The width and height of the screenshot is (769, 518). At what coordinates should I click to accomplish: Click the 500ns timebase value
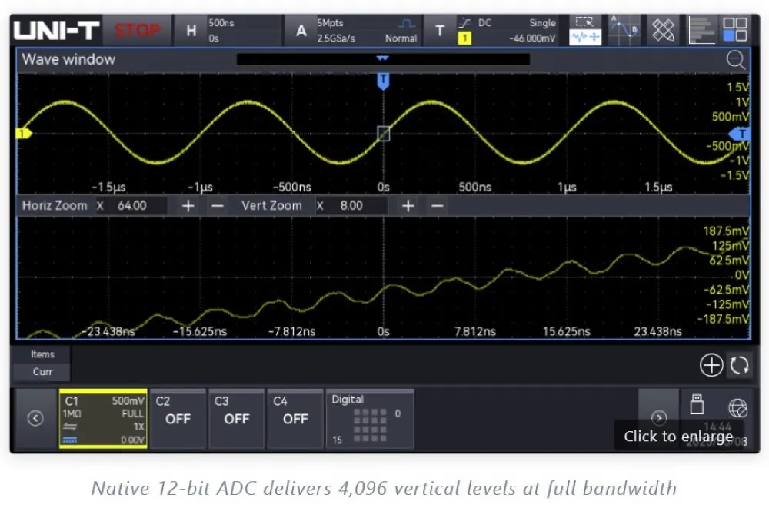point(221,23)
